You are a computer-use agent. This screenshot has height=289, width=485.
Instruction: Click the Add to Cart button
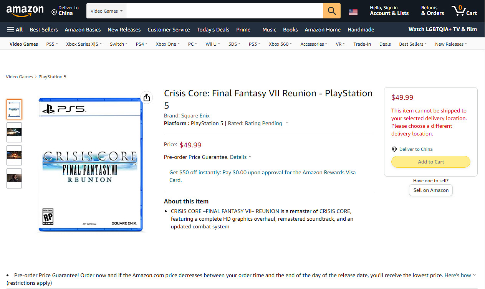430,162
